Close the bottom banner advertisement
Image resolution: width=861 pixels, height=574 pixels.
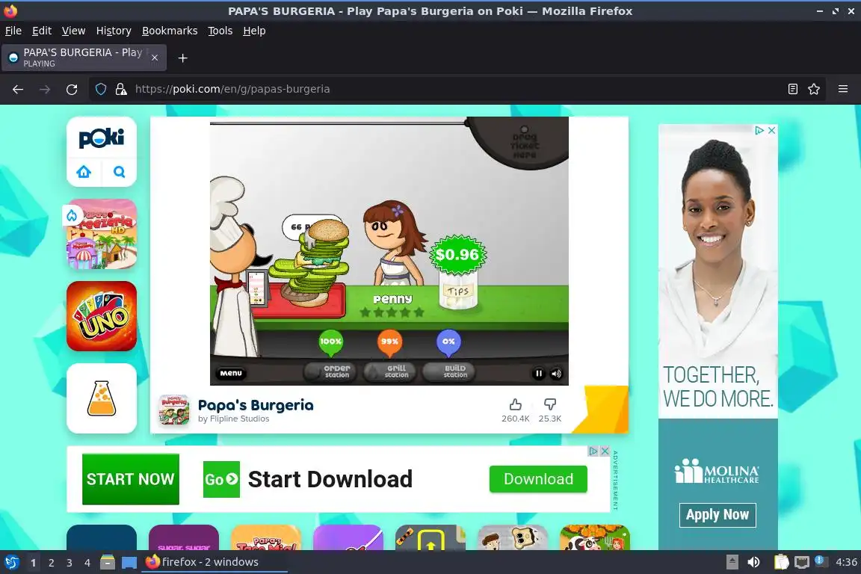[x=605, y=451]
